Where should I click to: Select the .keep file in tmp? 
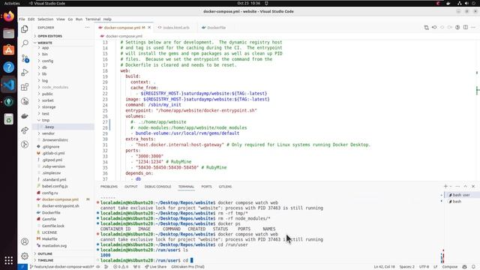click(x=49, y=127)
